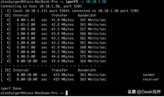Click the iperf3 command text
164x97 pixels.
pyautogui.click(x=72, y=2)
